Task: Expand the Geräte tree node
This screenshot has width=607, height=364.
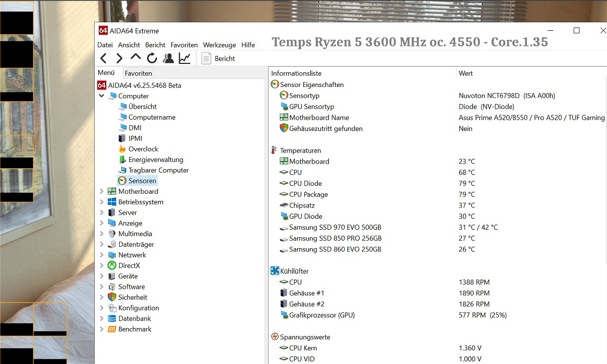Action: (102, 276)
